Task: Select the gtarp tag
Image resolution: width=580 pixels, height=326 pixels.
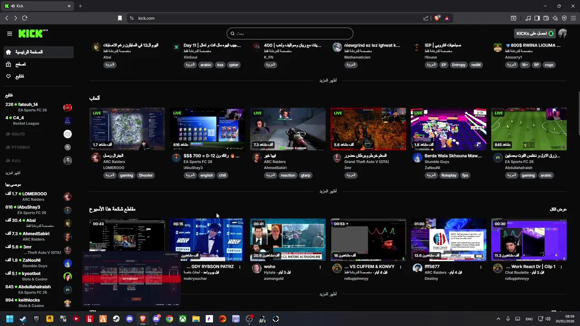Action: [x=305, y=175]
